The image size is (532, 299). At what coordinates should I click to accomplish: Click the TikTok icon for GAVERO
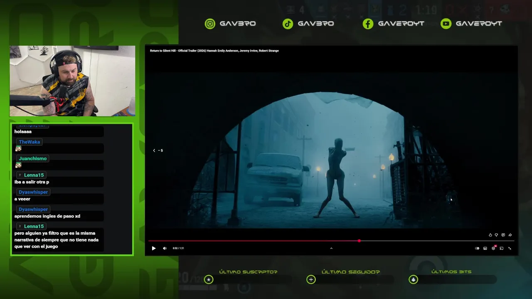[288, 24]
